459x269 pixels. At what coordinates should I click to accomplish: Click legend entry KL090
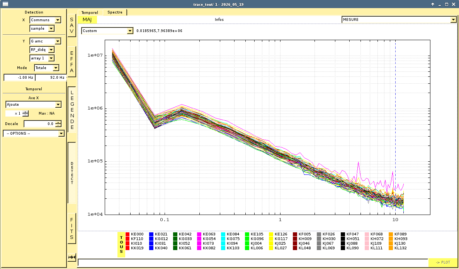tap(352, 248)
